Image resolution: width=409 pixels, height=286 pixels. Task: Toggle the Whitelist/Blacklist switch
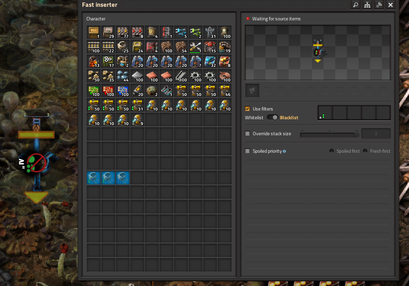272,118
